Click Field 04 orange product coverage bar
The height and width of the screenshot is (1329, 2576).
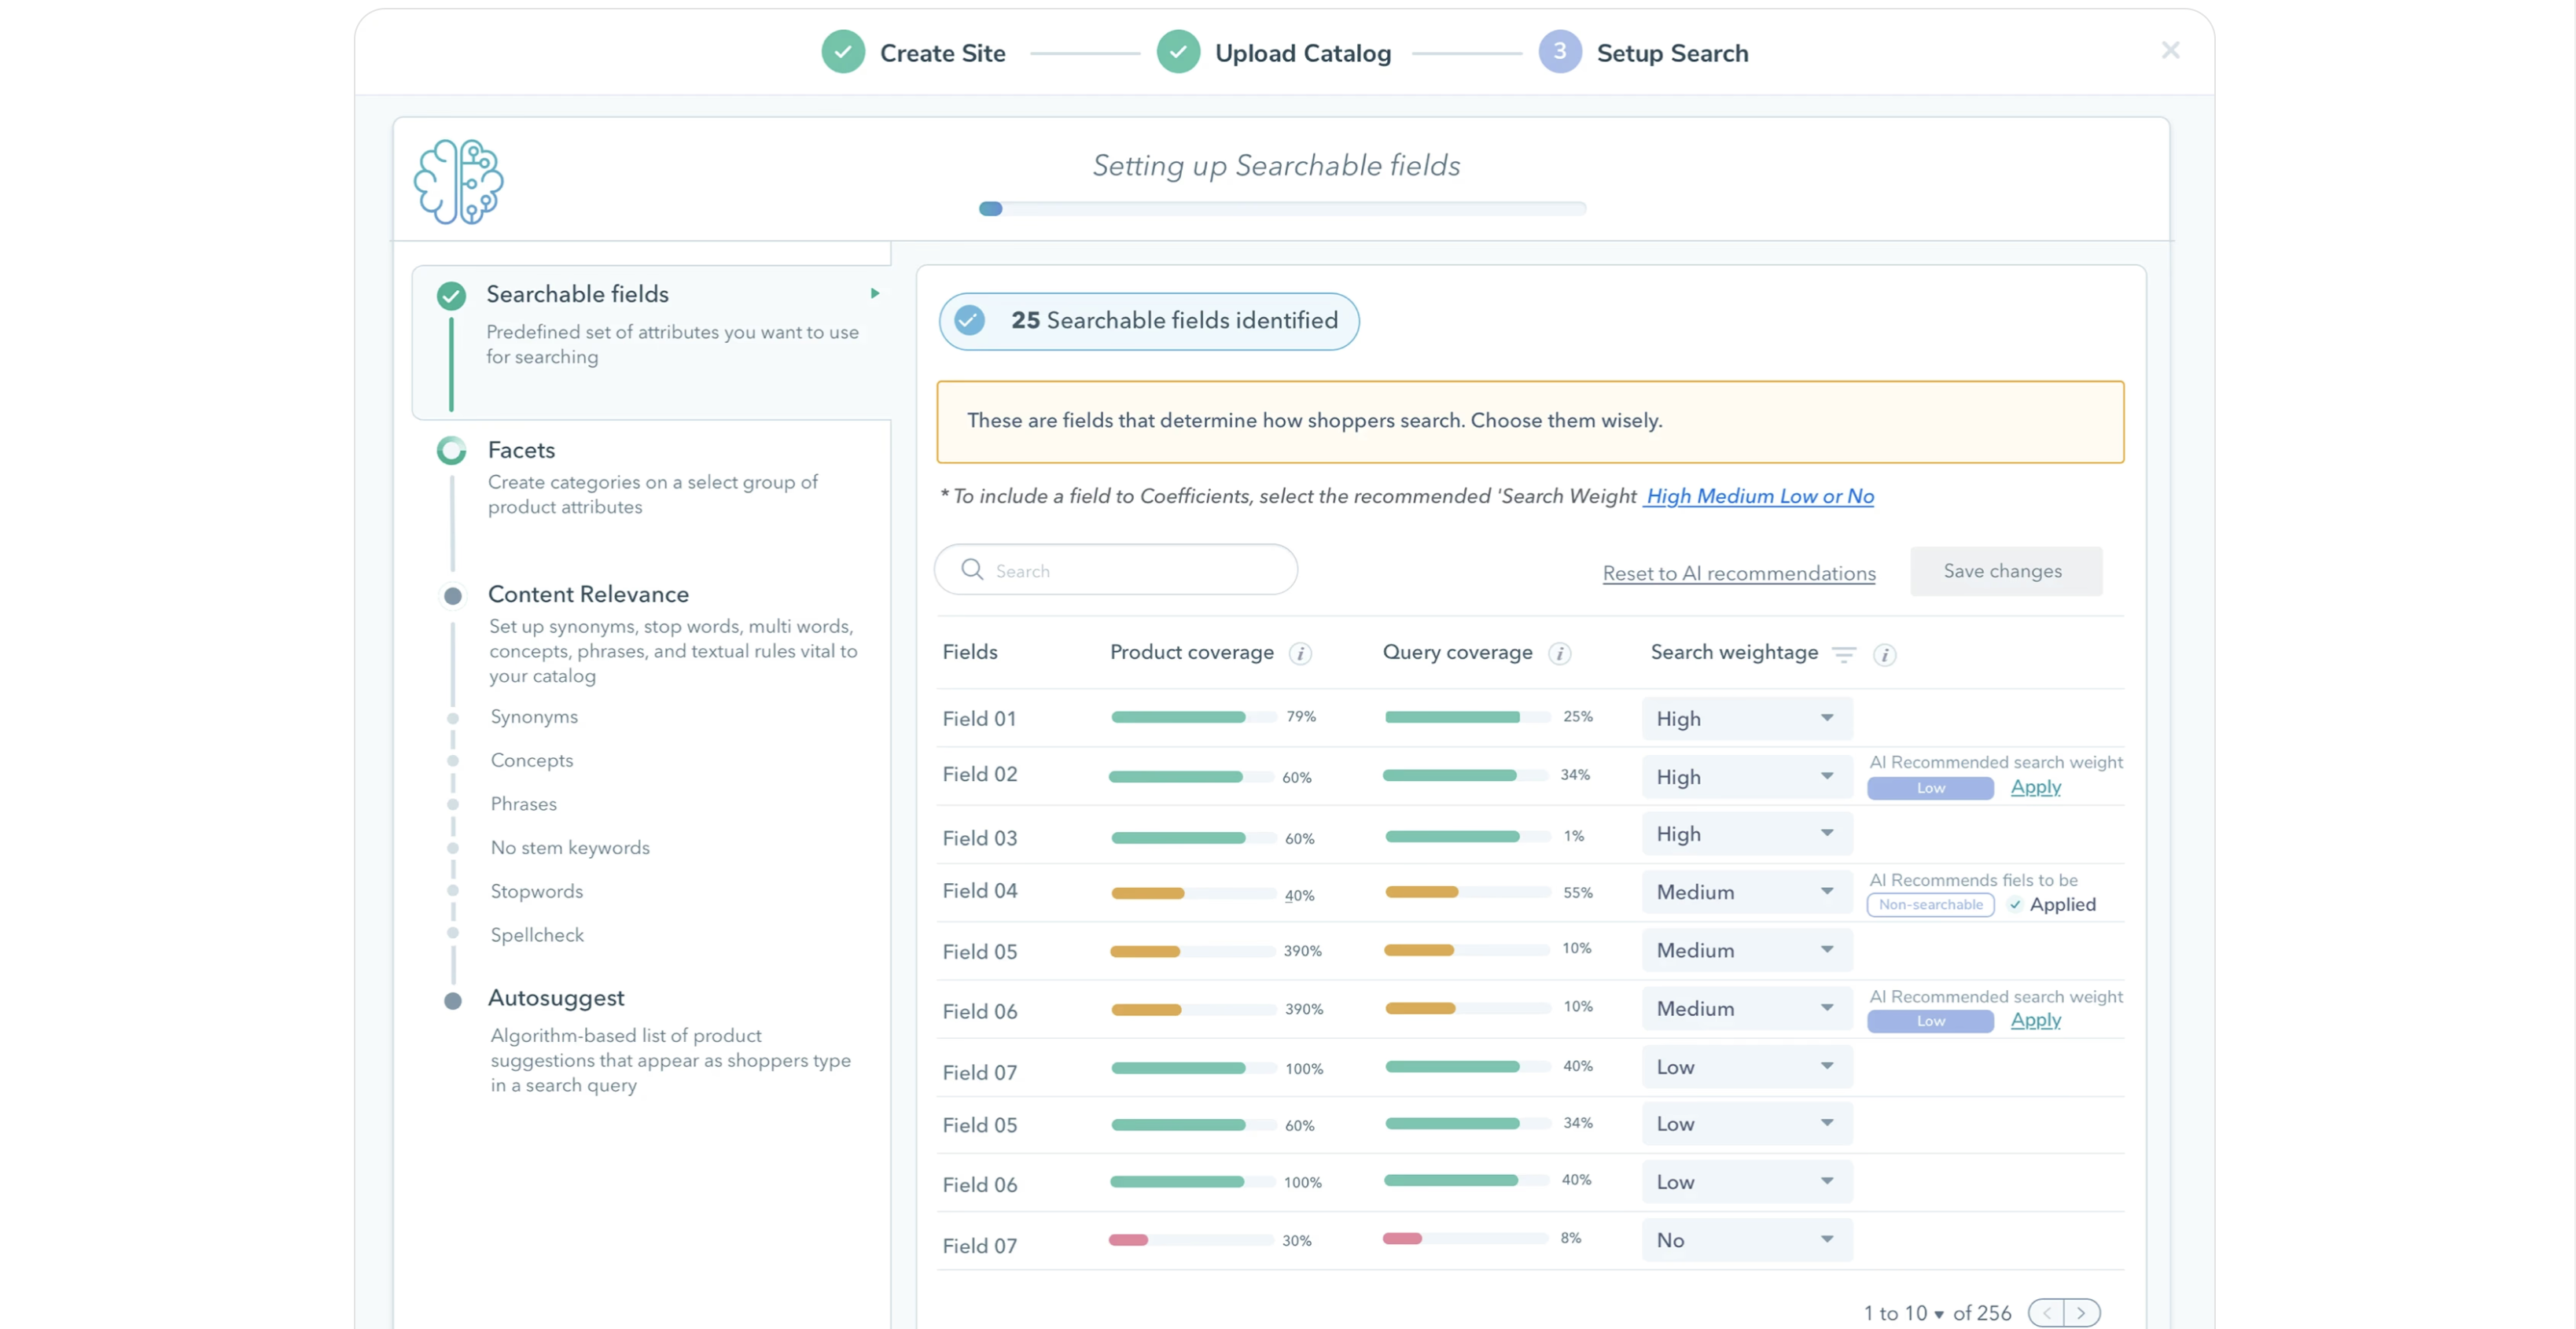(1194, 893)
